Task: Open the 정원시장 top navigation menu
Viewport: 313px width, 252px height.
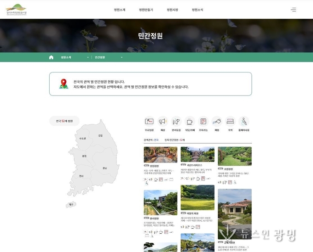Action: tap(172, 10)
